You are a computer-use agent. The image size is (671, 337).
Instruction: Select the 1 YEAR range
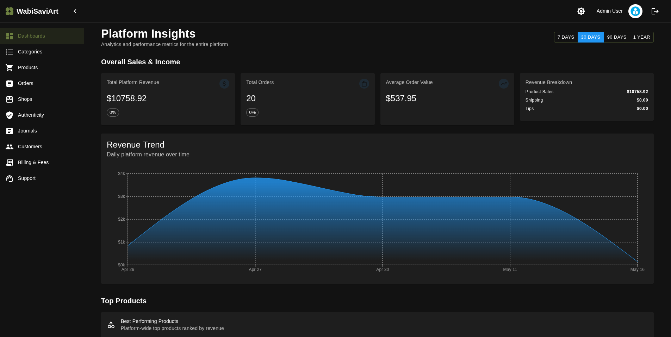[642, 37]
